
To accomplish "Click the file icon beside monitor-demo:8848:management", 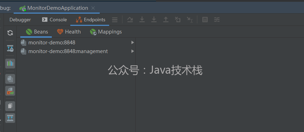I will [23, 51].
